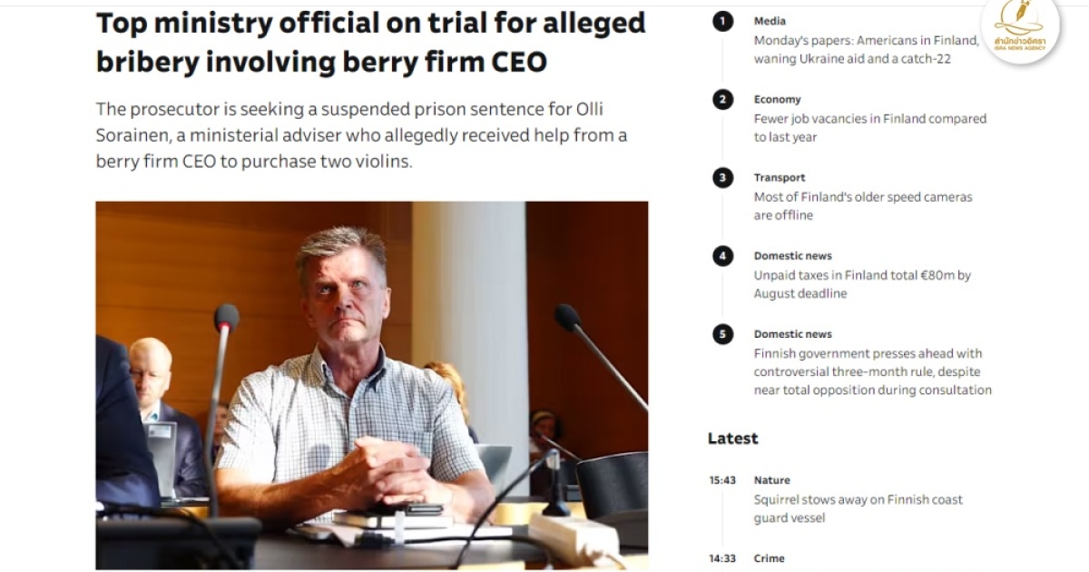Read the older speed cameras offline story
The width and height of the screenshot is (1089, 572).
(x=862, y=206)
